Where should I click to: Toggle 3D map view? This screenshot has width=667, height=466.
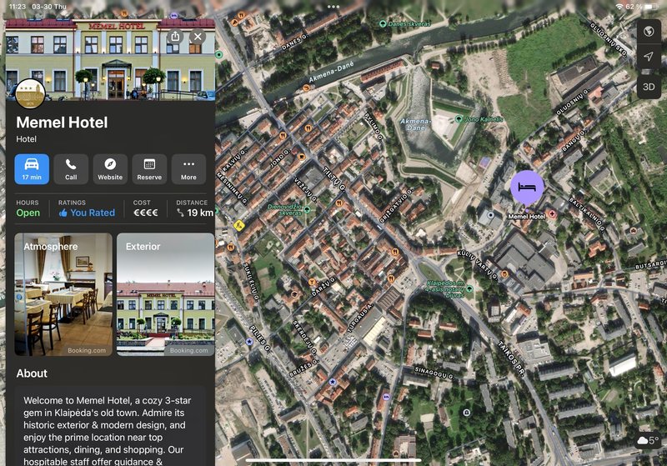649,86
